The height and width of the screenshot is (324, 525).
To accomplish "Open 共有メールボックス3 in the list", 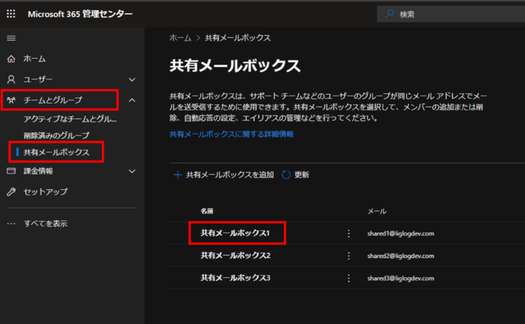I will (235, 278).
